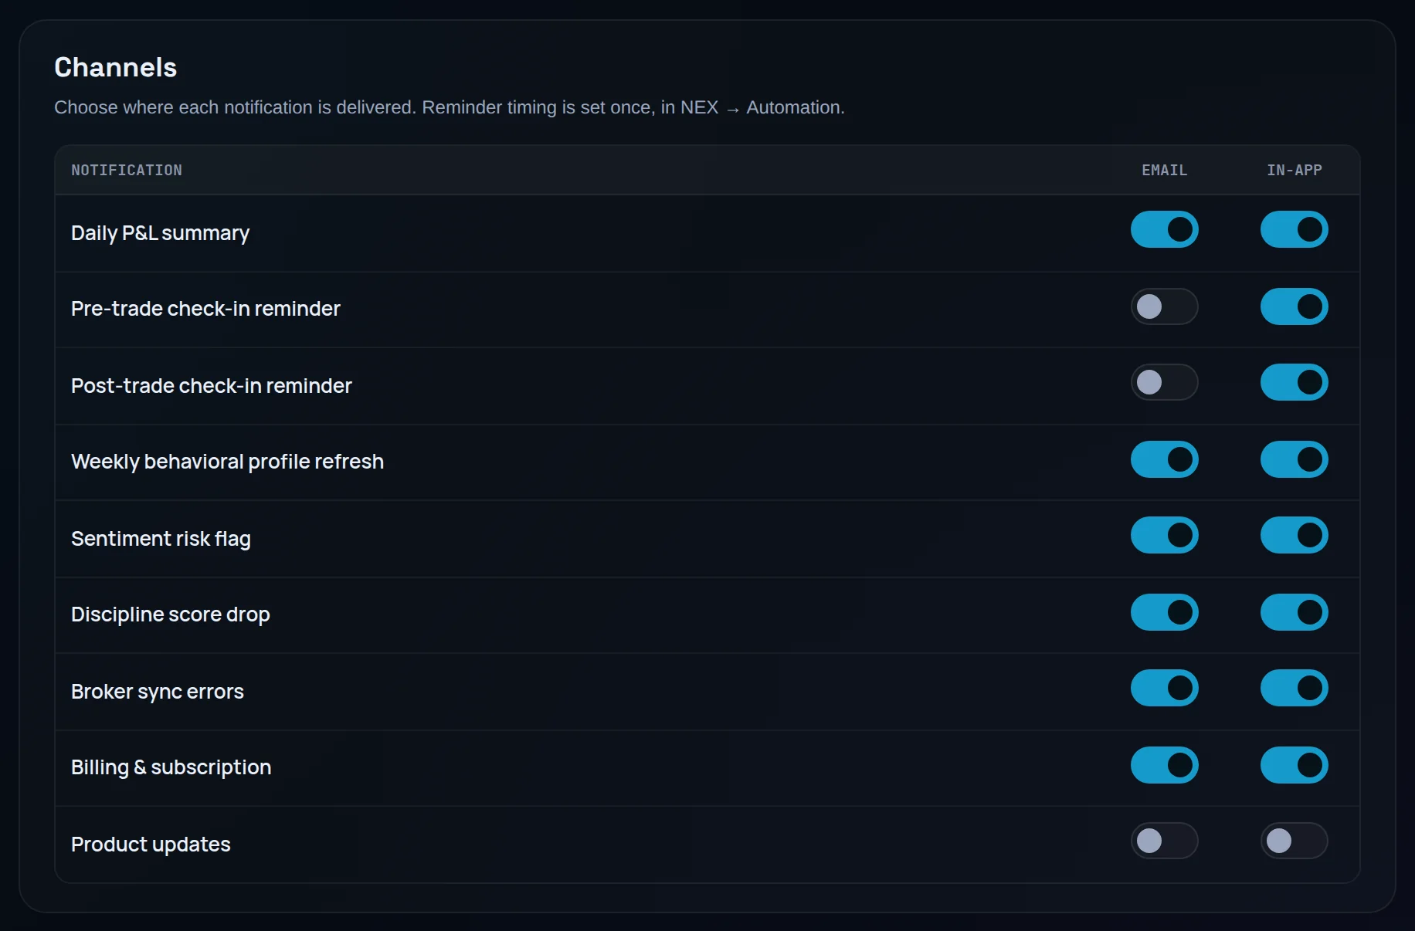Viewport: 1415px width, 931px height.
Task: Enable email for Pre-trade check-in reminder
Action: [1164, 306]
